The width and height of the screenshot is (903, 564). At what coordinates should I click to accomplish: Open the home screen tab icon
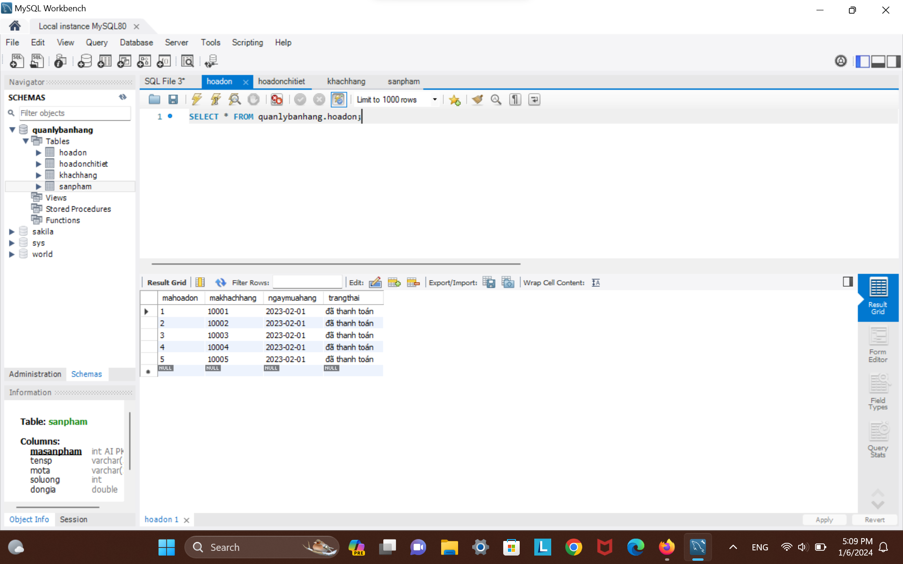[x=15, y=26]
